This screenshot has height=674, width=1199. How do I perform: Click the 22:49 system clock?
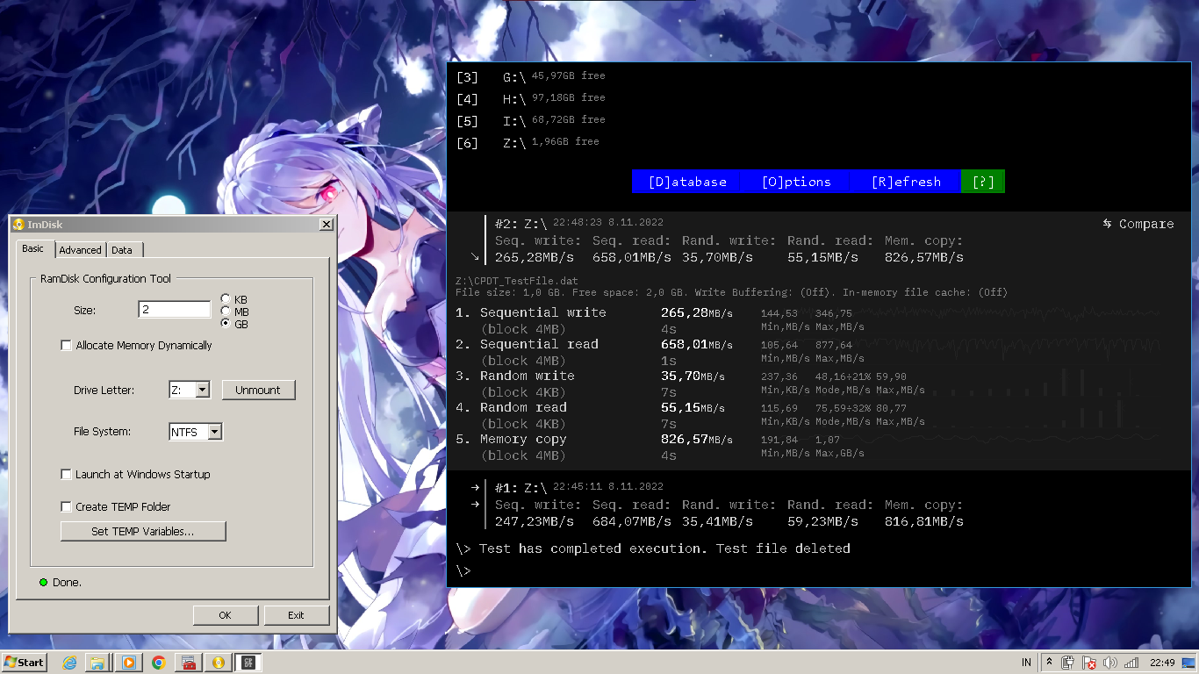click(x=1162, y=663)
